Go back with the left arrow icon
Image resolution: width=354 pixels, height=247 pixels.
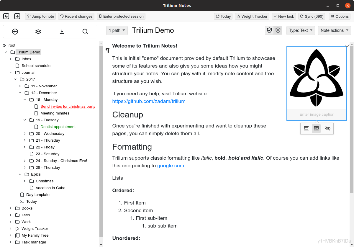(x=6, y=16)
